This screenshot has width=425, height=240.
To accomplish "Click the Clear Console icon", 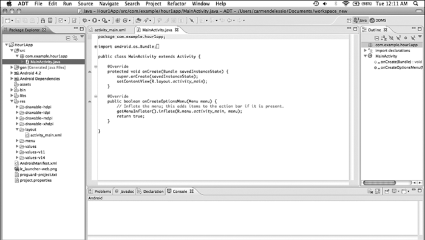I will 370,192.
